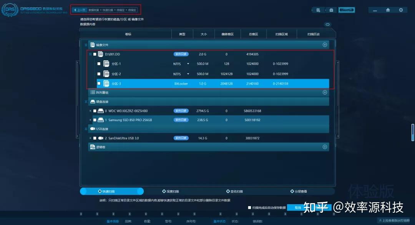
Task: Open file system type dropdown for 分区-1
Action: point(188,64)
